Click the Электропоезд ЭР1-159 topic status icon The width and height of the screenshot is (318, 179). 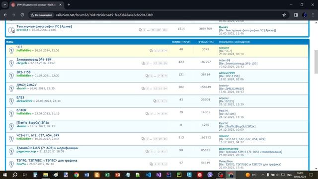pyautogui.click(x=11, y=63)
